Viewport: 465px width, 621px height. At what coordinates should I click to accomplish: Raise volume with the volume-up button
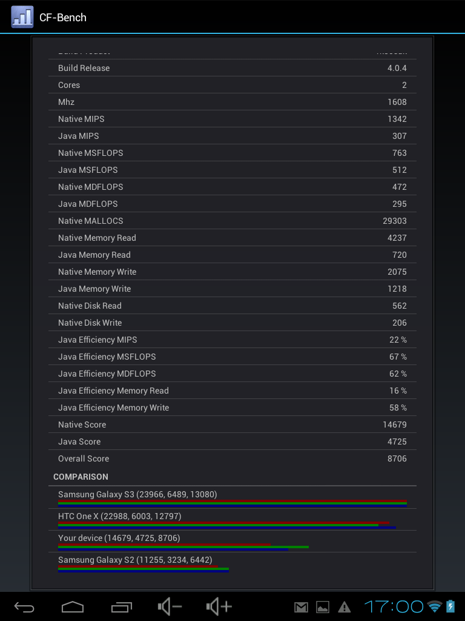coord(219,606)
